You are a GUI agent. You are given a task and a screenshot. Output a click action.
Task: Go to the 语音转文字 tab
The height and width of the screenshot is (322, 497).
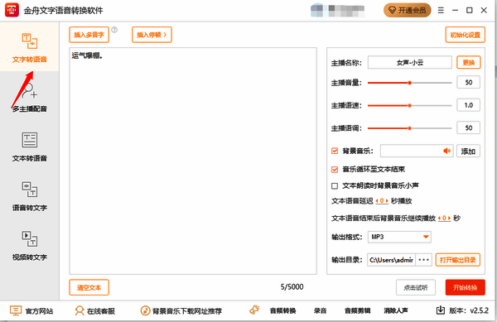tap(30, 195)
